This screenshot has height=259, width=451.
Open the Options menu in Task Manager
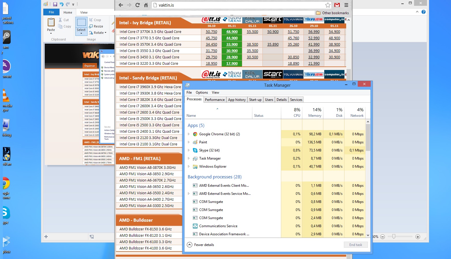coord(202,92)
